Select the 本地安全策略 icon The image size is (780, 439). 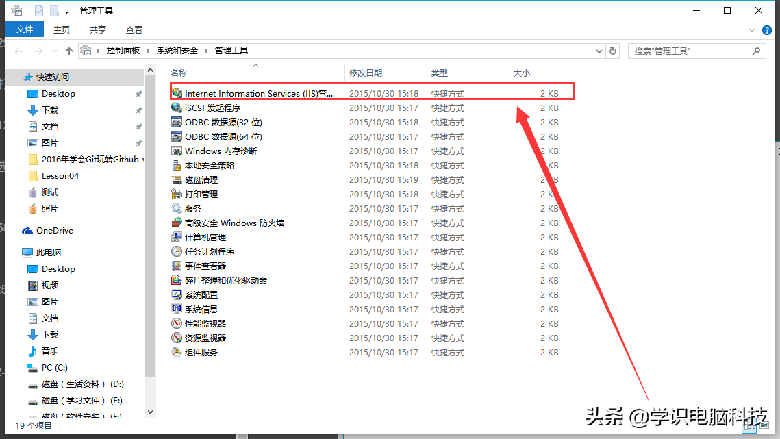[177, 165]
